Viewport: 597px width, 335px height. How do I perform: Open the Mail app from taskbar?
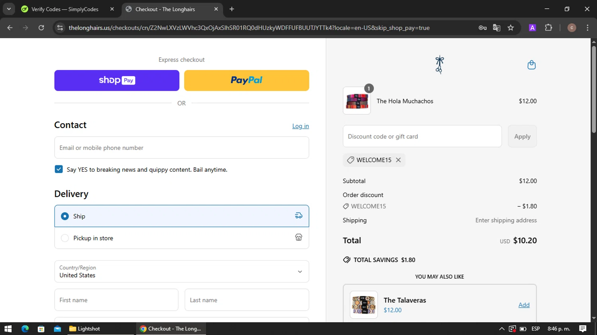click(x=57, y=329)
